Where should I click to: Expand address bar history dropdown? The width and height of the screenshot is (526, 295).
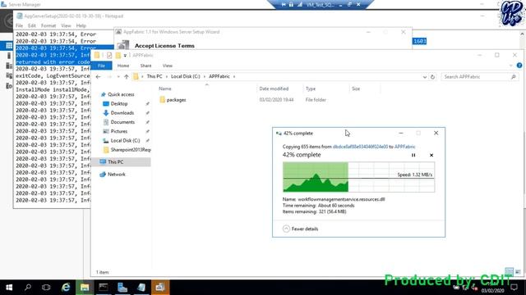pos(424,77)
